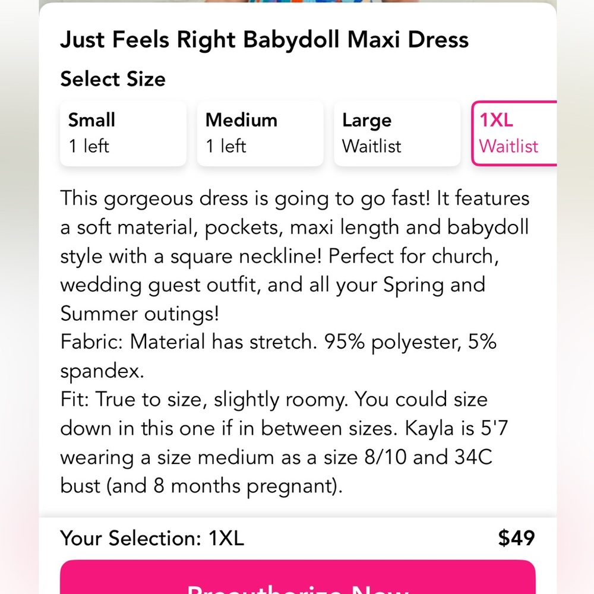Choose the Medium size with 1 left
This screenshot has width=594, height=594.
[260, 132]
